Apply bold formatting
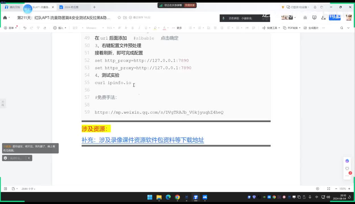 pyautogui.click(x=132, y=28)
